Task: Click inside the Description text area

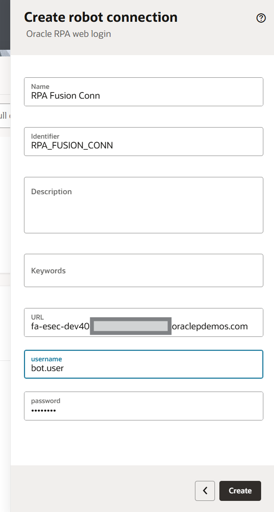Action: [x=143, y=209]
